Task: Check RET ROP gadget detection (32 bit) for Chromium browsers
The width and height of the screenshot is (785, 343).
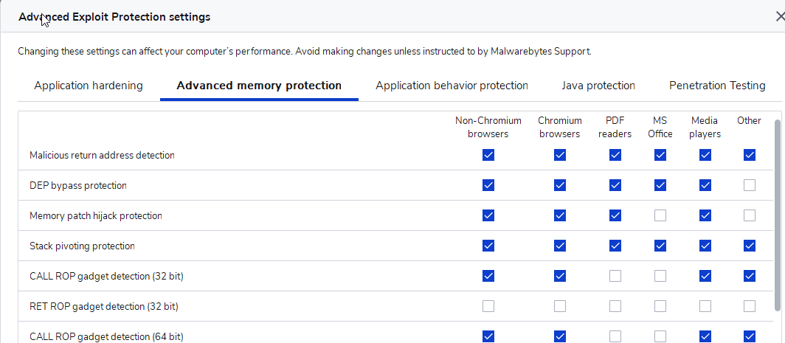Action: (x=560, y=306)
